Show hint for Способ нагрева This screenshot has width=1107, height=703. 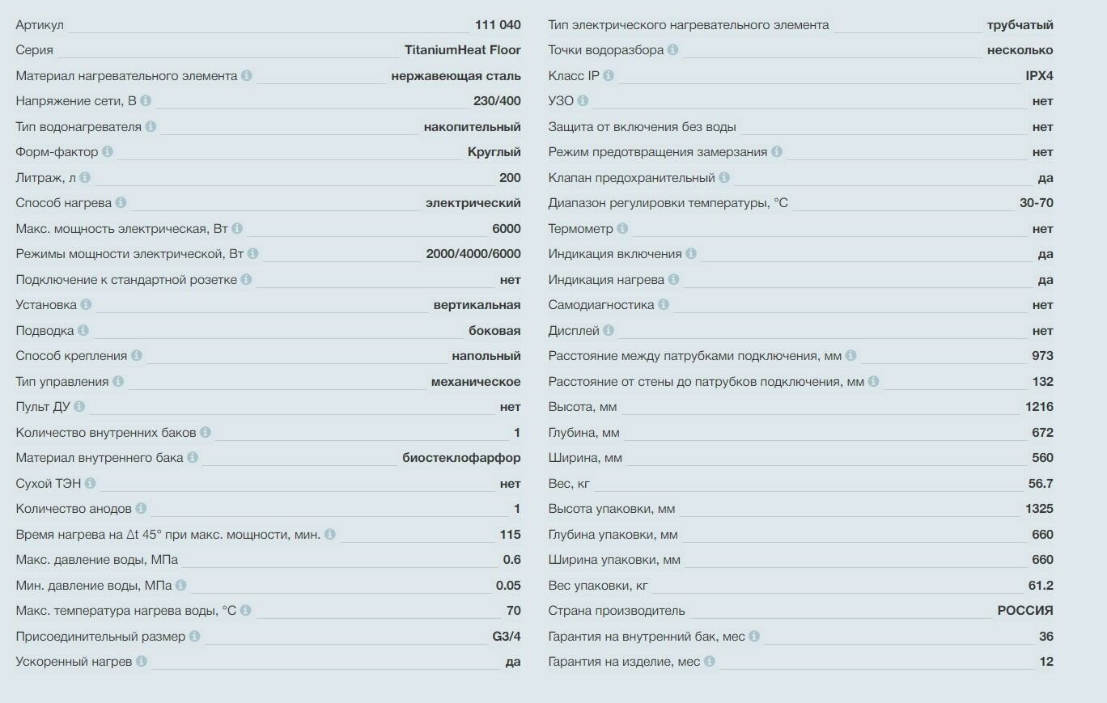[x=121, y=203]
